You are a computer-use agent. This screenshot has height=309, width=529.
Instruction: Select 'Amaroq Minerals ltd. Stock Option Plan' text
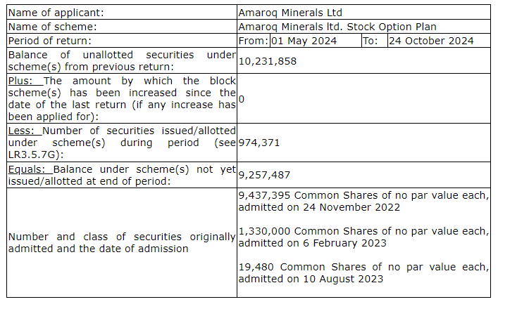pyautogui.click(x=337, y=27)
